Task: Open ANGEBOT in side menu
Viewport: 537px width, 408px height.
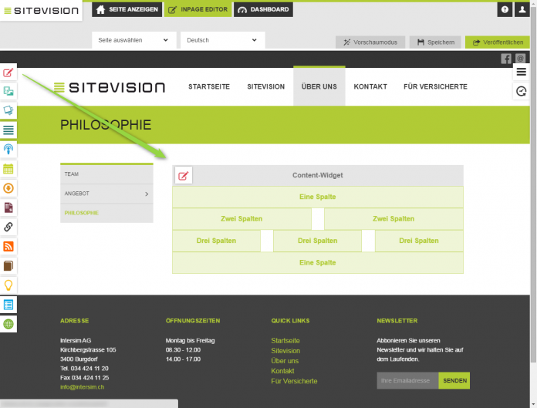Action: 106,194
